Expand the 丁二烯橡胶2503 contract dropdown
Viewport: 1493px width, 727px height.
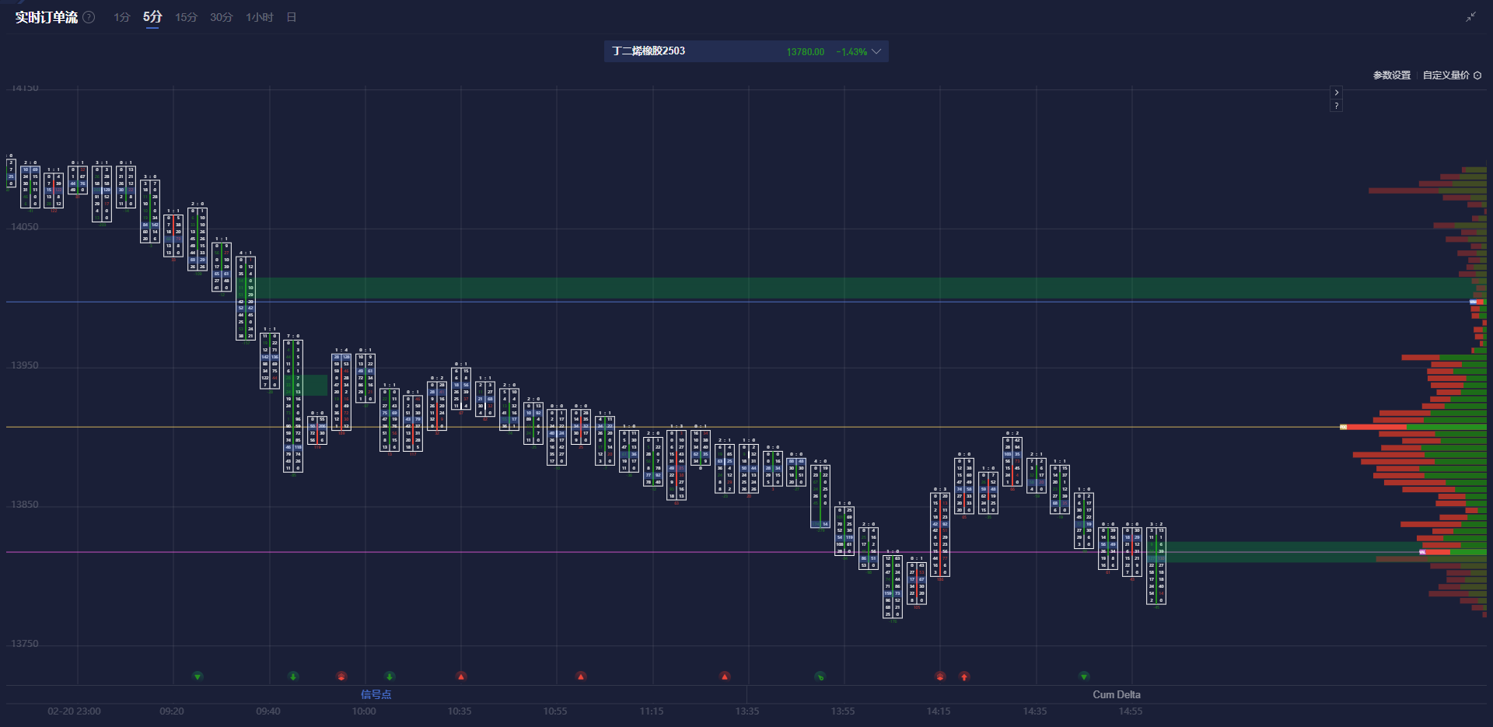pyautogui.click(x=876, y=51)
